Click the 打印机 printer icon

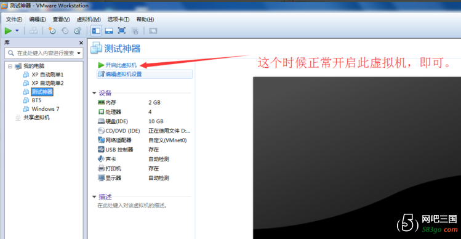(101, 168)
